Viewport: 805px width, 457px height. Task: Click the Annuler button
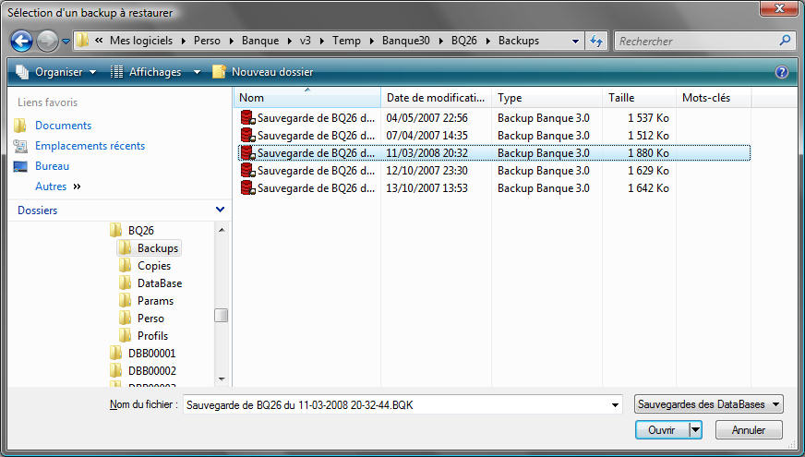(748, 430)
